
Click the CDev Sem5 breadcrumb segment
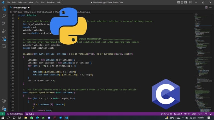[29, 12]
